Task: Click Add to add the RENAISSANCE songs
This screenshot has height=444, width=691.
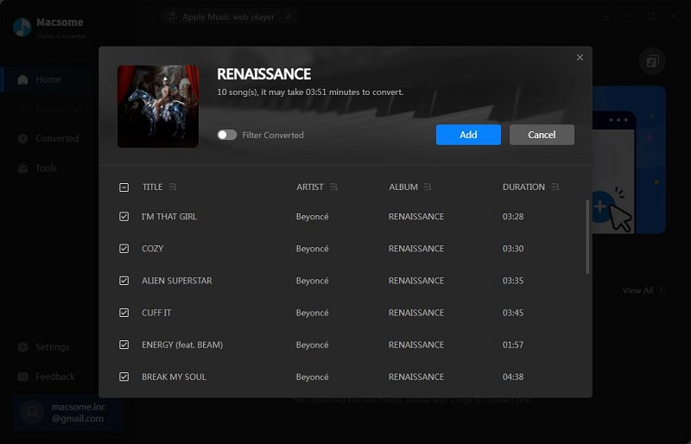Action: [x=468, y=135]
